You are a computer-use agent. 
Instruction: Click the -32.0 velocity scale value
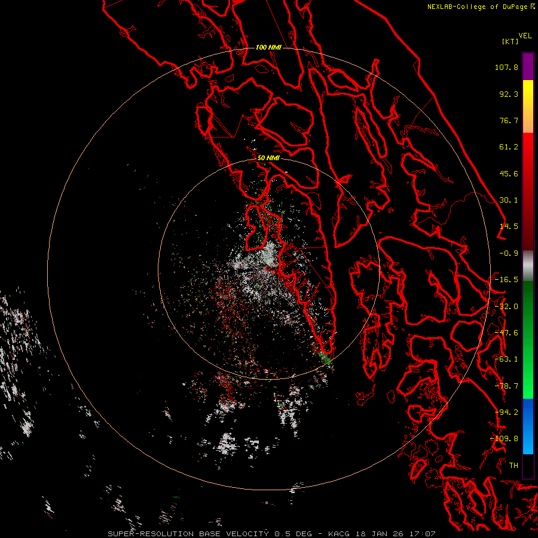506,307
